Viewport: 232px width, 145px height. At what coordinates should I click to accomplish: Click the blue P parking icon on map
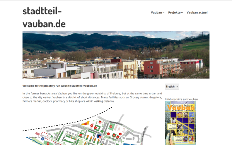coord(99,136)
